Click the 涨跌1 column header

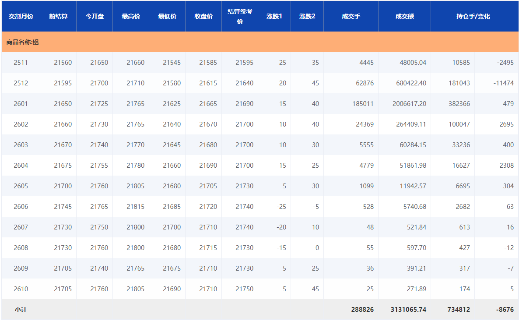(x=274, y=16)
